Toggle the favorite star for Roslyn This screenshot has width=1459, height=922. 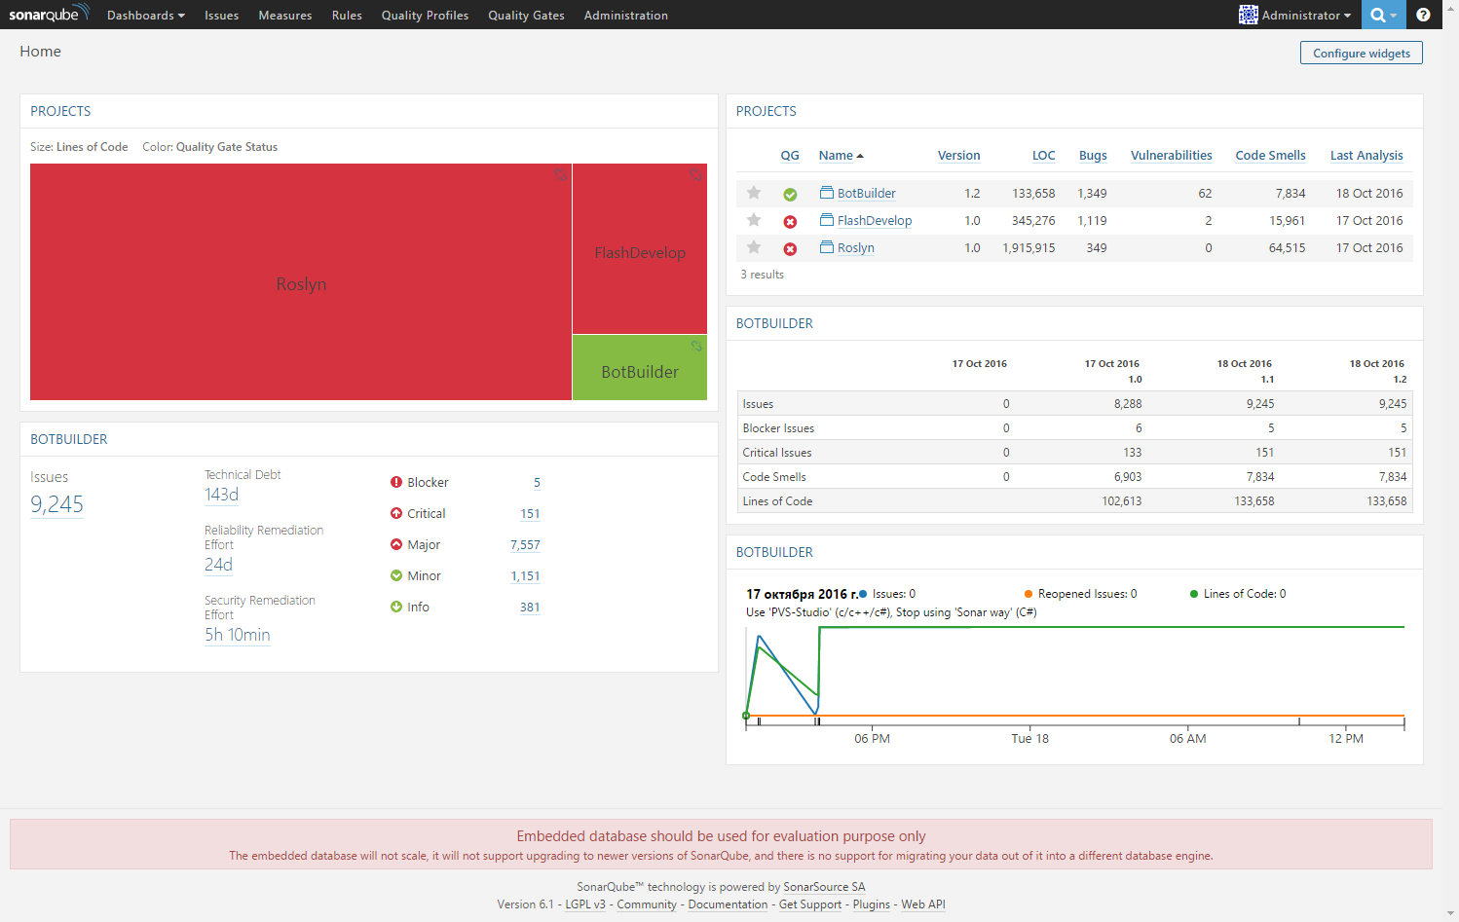point(753,247)
